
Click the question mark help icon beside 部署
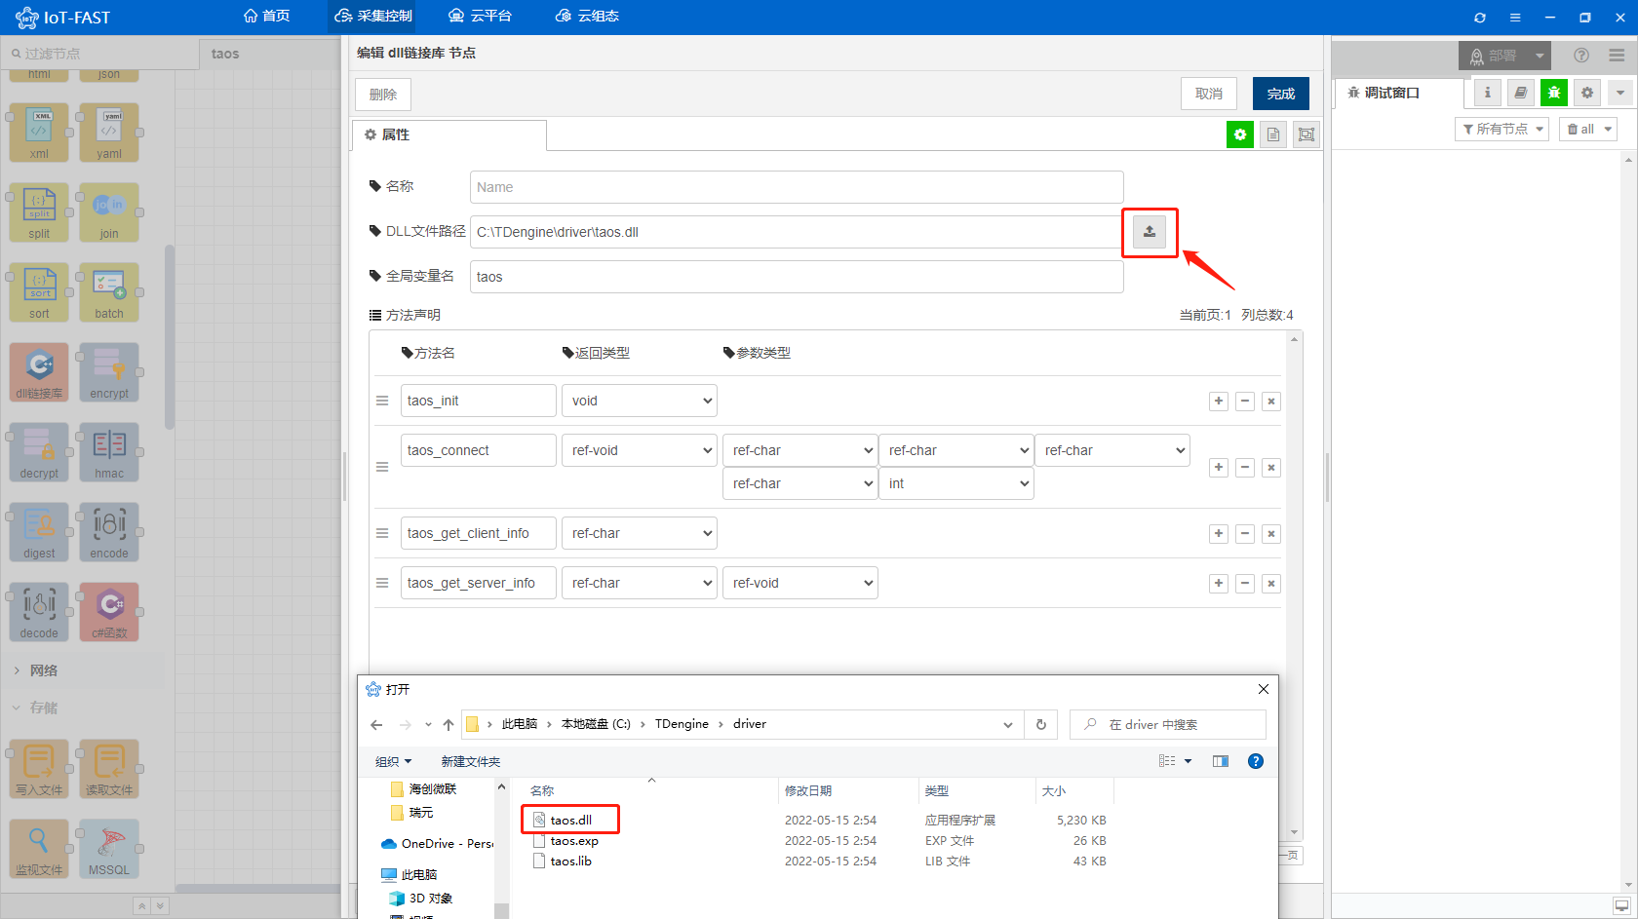click(x=1581, y=56)
